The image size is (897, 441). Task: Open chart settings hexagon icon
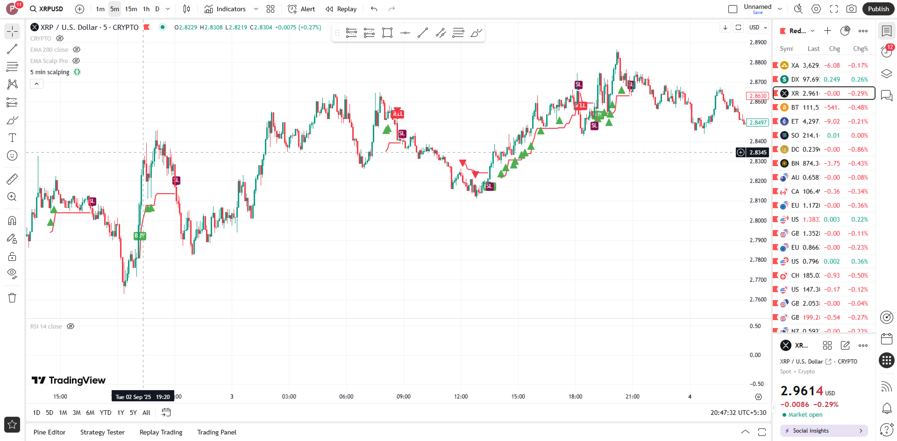pos(816,9)
